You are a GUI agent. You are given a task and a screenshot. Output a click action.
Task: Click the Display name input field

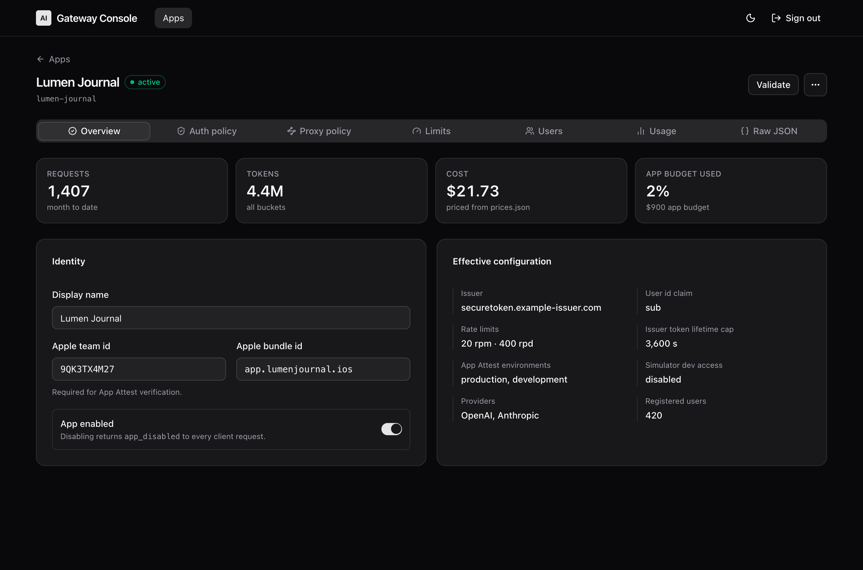tap(231, 318)
